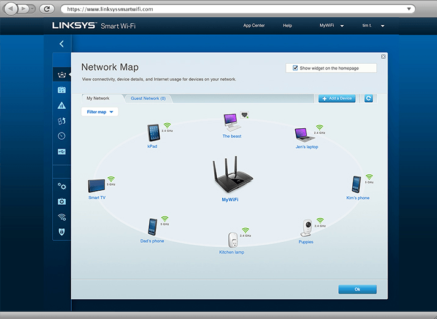437x319 pixels.
Task: Click the refresh network map icon
Action: 368,98
